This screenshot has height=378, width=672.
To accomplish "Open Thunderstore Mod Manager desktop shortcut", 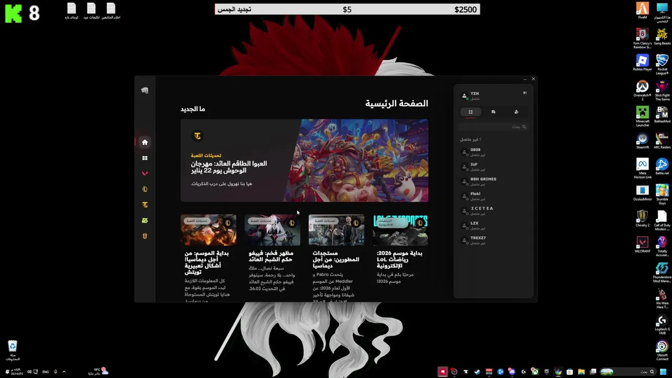I will 662,272.
